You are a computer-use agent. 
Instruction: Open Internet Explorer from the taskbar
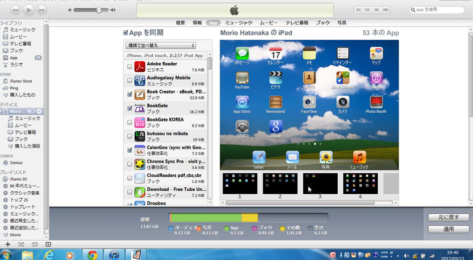[49, 255]
